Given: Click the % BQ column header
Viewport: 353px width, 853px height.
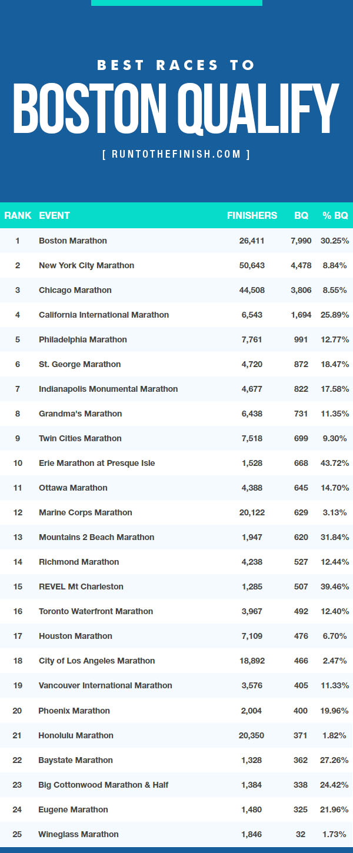Looking at the screenshot, I should (x=335, y=215).
